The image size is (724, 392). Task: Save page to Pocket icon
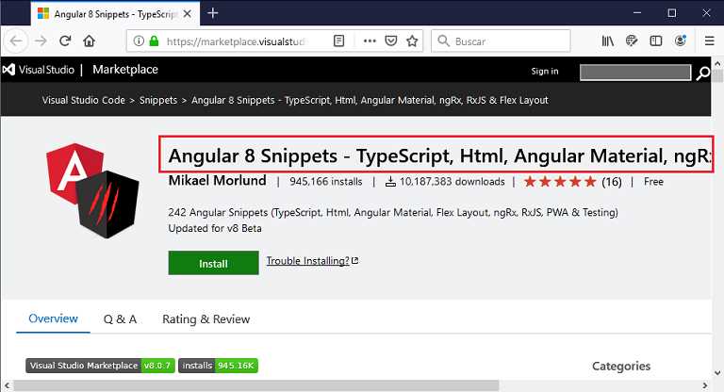(x=391, y=41)
